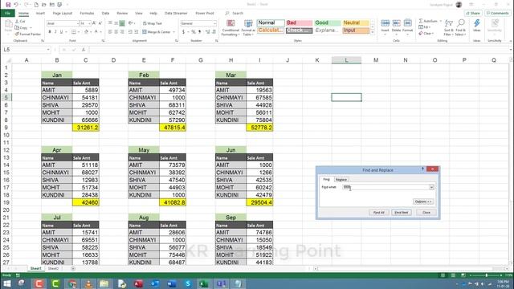Open Format as Table gallery
The image size is (514, 289).
coord(248,28)
